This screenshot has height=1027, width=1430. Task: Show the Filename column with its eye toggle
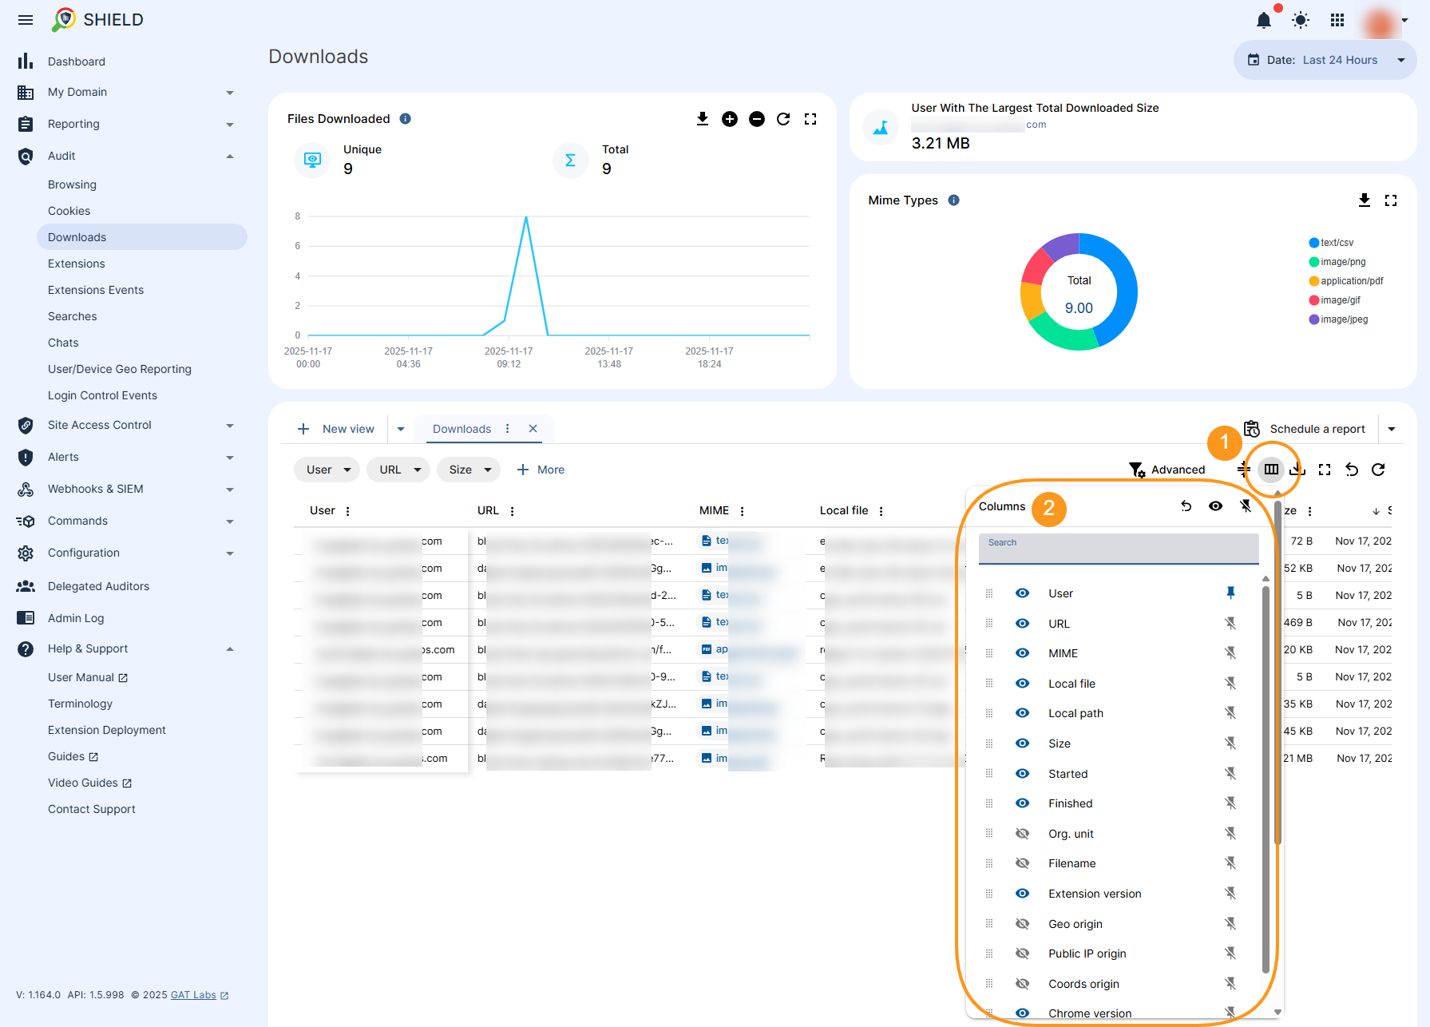click(x=1022, y=862)
